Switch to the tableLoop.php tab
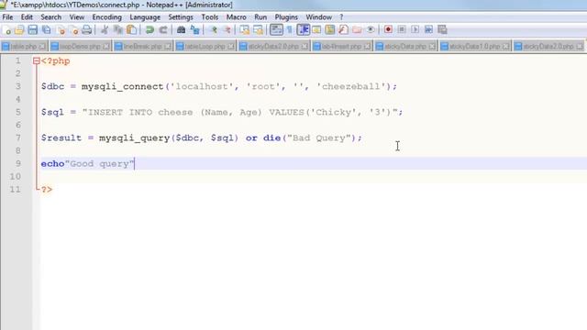This screenshot has width=587, height=330. [205, 46]
